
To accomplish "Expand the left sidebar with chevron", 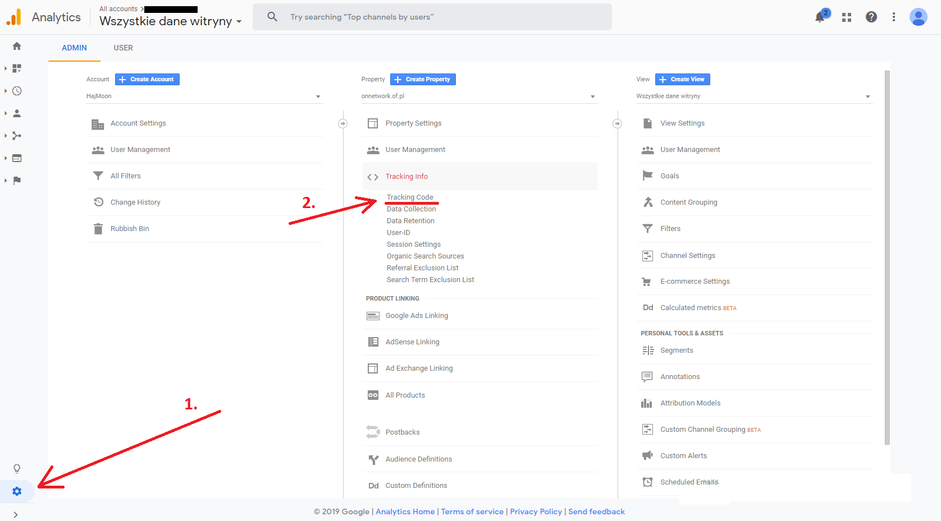I will [16, 514].
